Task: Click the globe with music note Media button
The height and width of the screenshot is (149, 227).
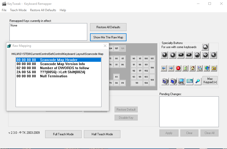Action: [x=207, y=68]
